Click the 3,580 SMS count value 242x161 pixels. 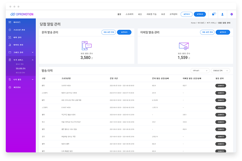(86, 57)
